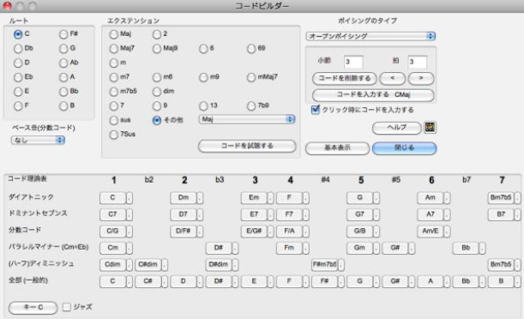
Task: Open the small menu beside G7 chord
Action: [376, 214]
